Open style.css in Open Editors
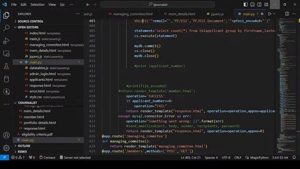The width and height of the screenshot is (300, 169). [48, 97]
